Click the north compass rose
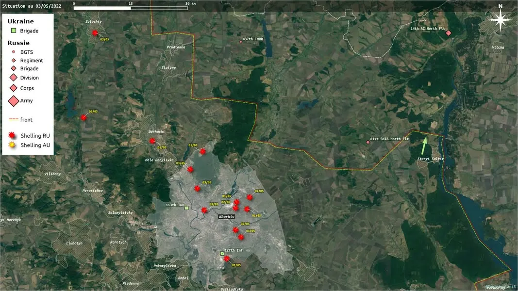The image size is (518, 291). pyautogui.click(x=501, y=20)
